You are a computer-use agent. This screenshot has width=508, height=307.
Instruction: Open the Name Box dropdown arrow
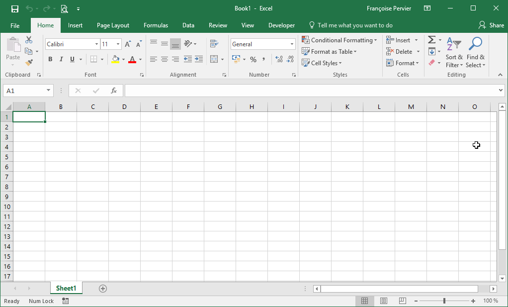pyautogui.click(x=48, y=91)
